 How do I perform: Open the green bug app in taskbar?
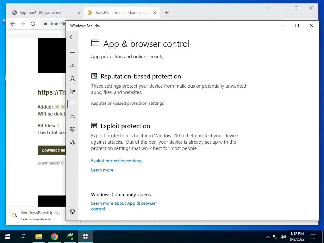pos(70,237)
